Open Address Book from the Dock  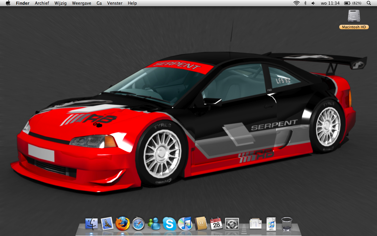point(201,224)
